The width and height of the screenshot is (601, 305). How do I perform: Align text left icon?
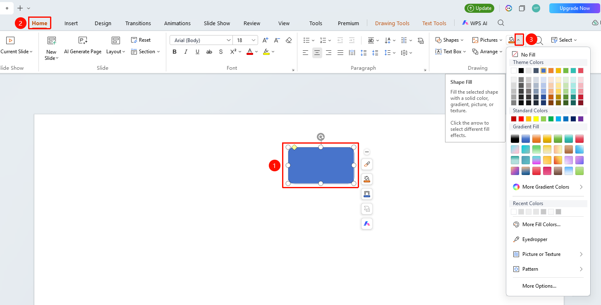point(305,52)
